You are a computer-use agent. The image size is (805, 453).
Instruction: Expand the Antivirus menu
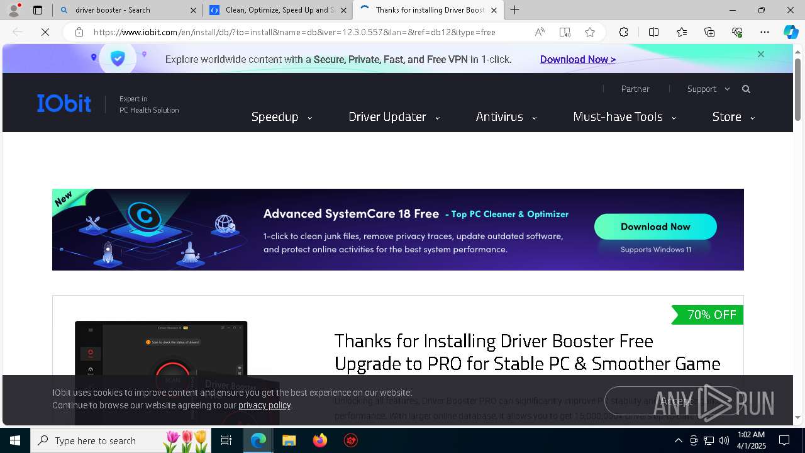[506, 116]
